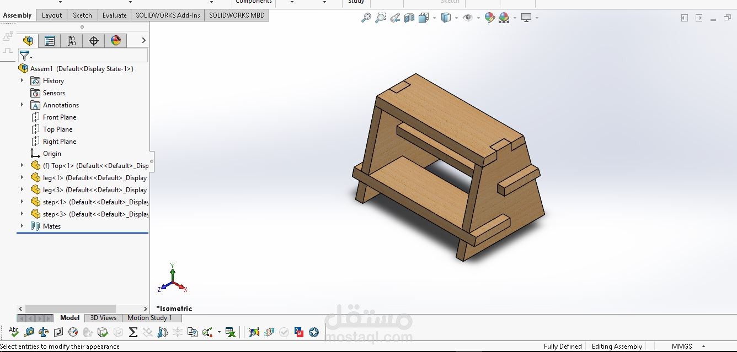Click the Edit Appearance color ball icon
Image resolution: width=737 pixels, height=352 pixels.
pyautogui.click(x=489, y=18)
